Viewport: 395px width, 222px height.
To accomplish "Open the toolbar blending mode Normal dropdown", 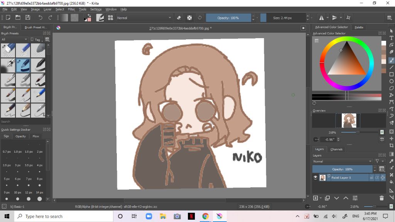I will (144, 18).
